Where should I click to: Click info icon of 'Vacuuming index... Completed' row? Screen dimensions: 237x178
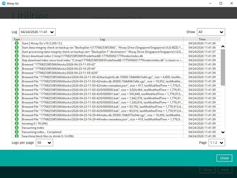17,132
